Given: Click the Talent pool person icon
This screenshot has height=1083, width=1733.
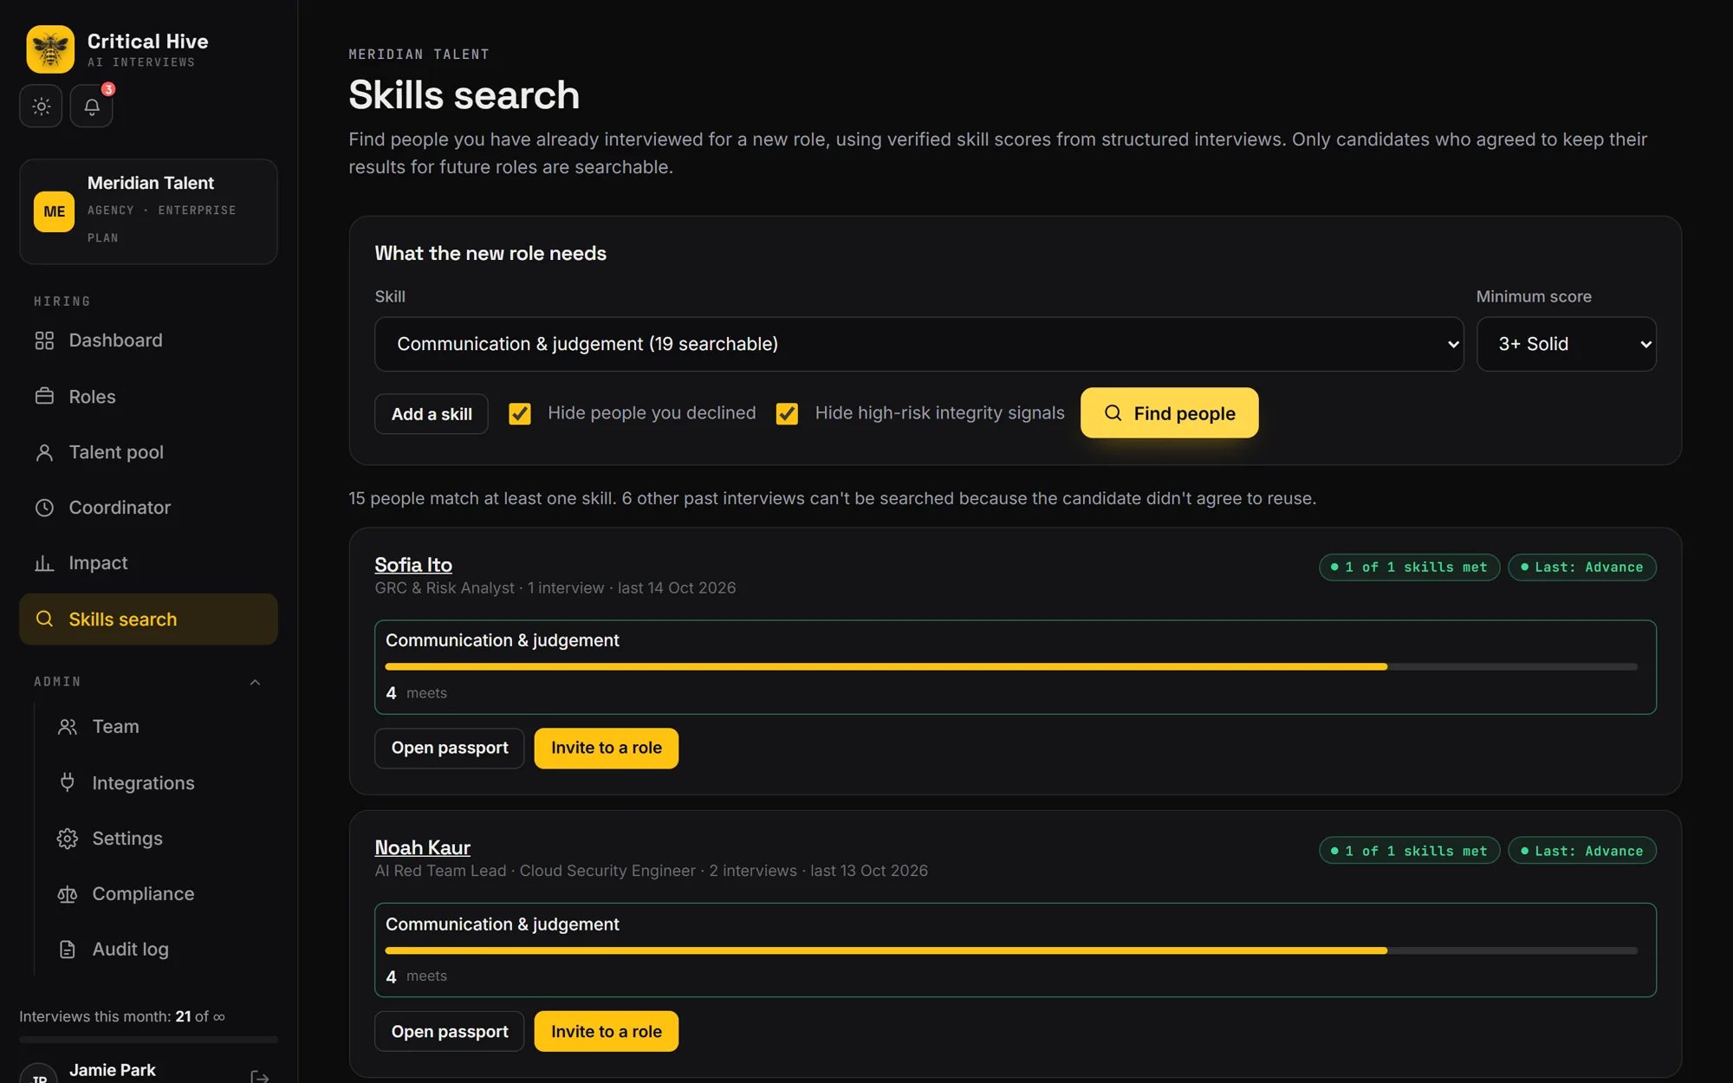Looking at the screenshot, I should click(44, 452).
